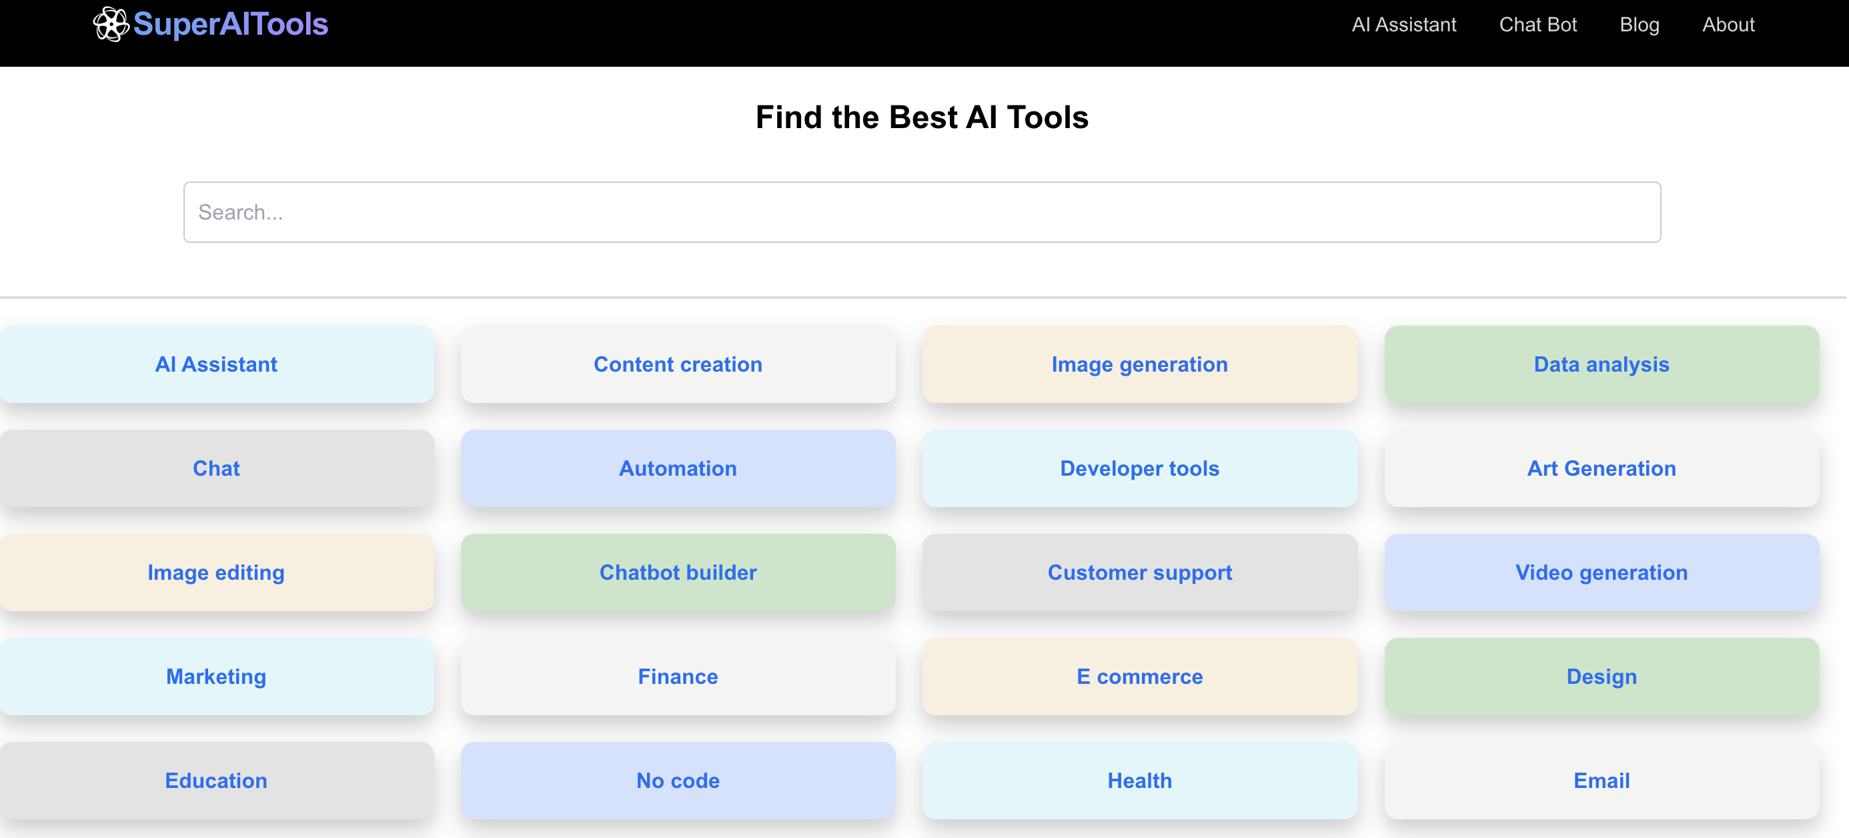
Task: Open the Chatbot builder category
Action: tap(678, 571)
